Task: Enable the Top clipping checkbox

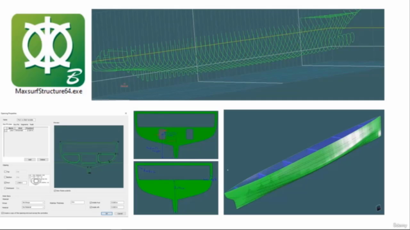Action: (5, 172)
